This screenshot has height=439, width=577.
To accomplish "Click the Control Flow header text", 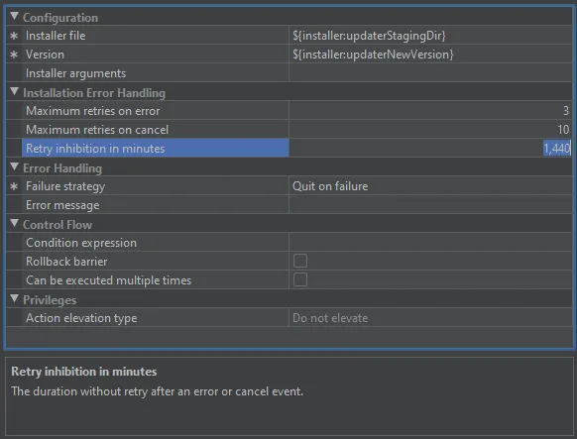I will 58,225.
